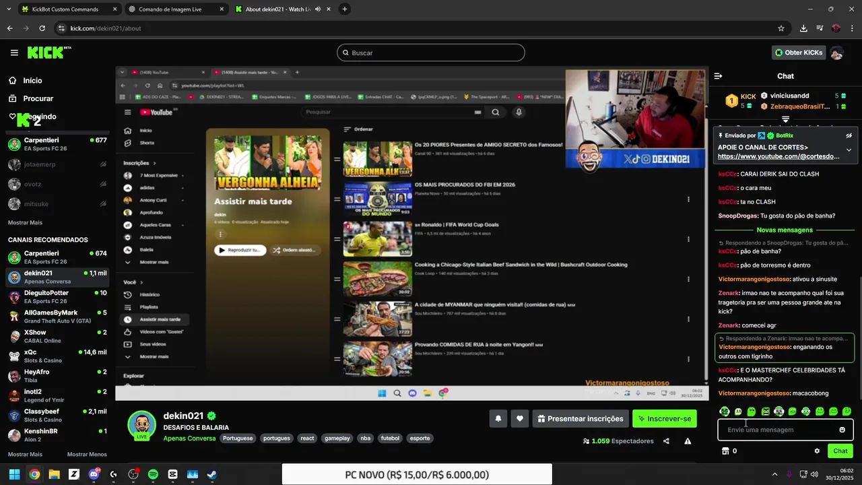Image resolution: width=862 pixels, height=485 pixels.
Task: Click the gameplay tag
Action: [x=337, y=438]
